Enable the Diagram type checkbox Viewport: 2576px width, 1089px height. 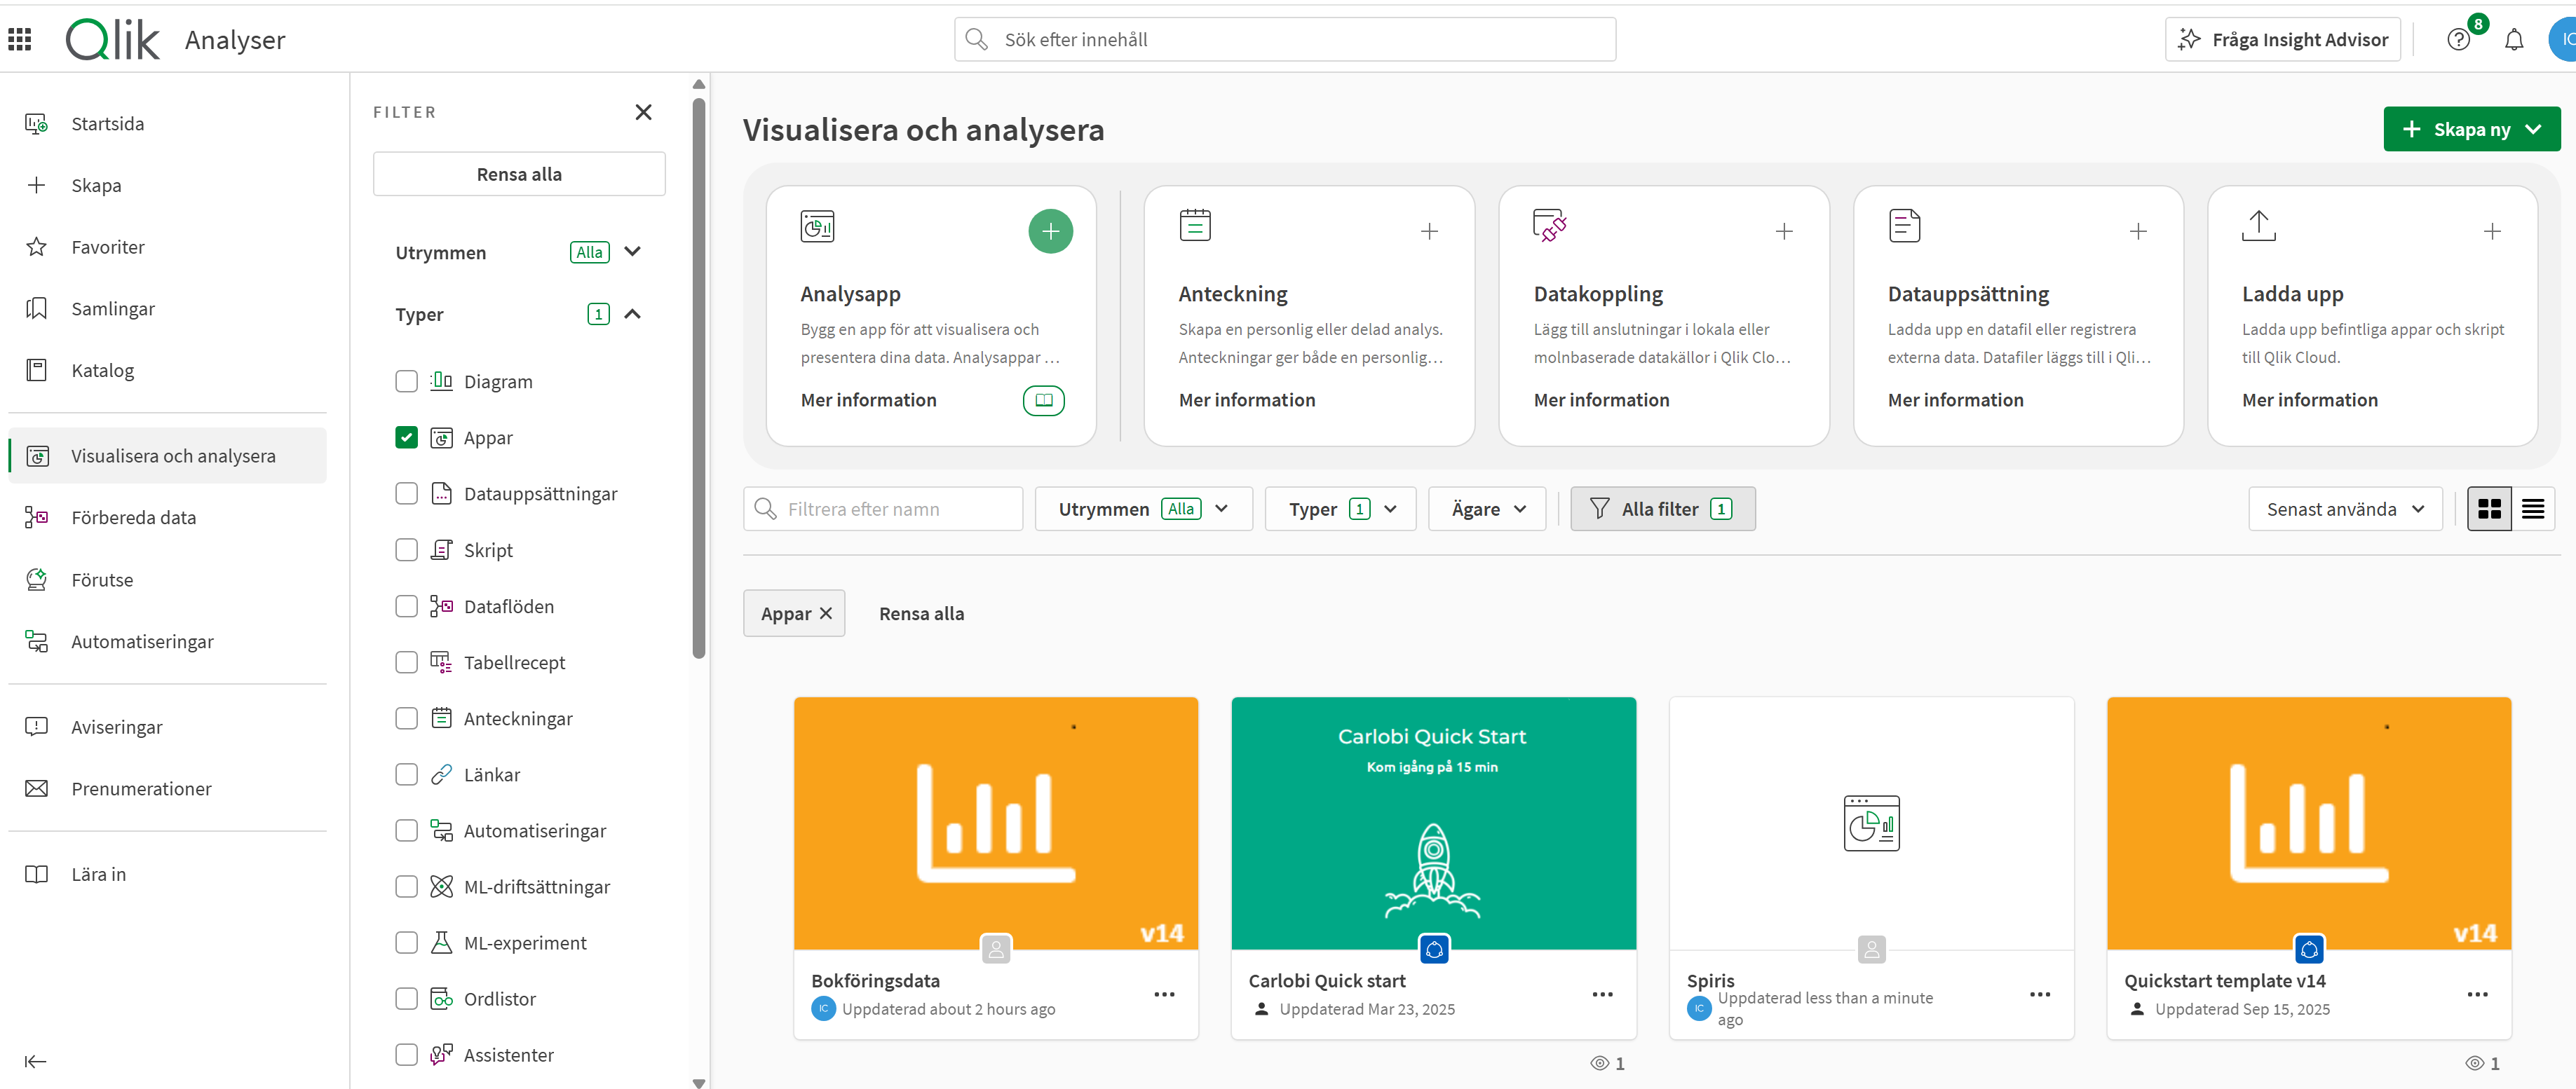(x=406, y=382)
